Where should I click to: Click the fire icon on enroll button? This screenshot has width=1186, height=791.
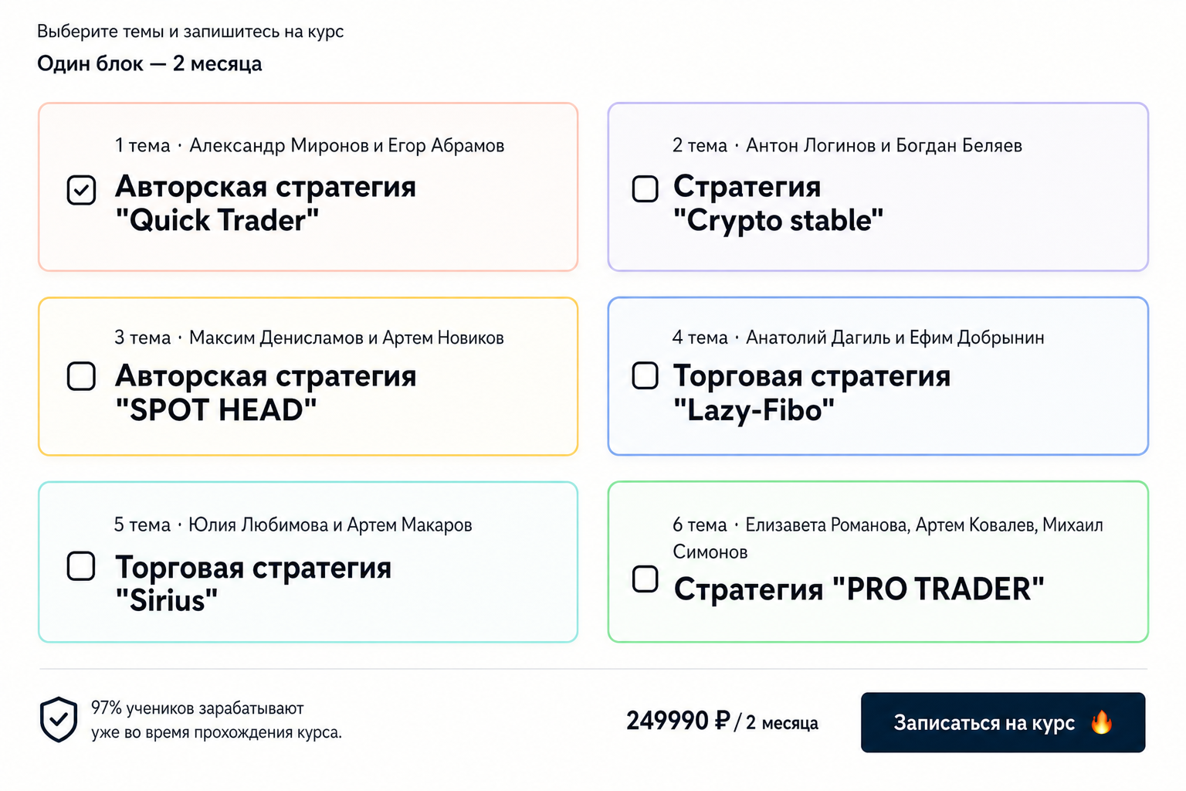point(1102,722)
